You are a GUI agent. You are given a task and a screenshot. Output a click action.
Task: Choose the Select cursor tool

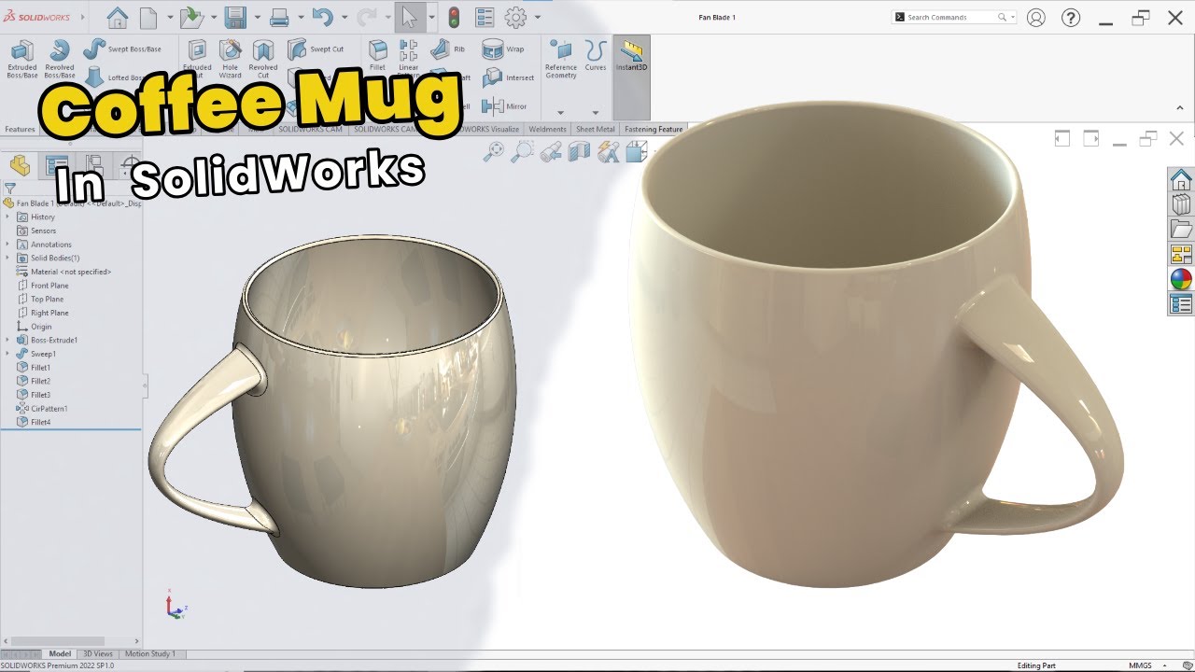click(x=410, y=17)
